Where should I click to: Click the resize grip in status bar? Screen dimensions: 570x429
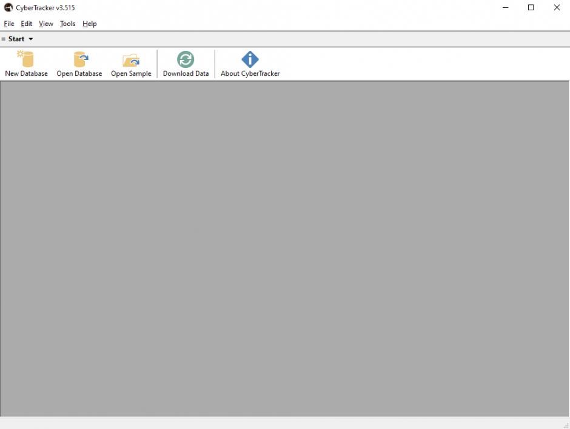pos(566,425)
